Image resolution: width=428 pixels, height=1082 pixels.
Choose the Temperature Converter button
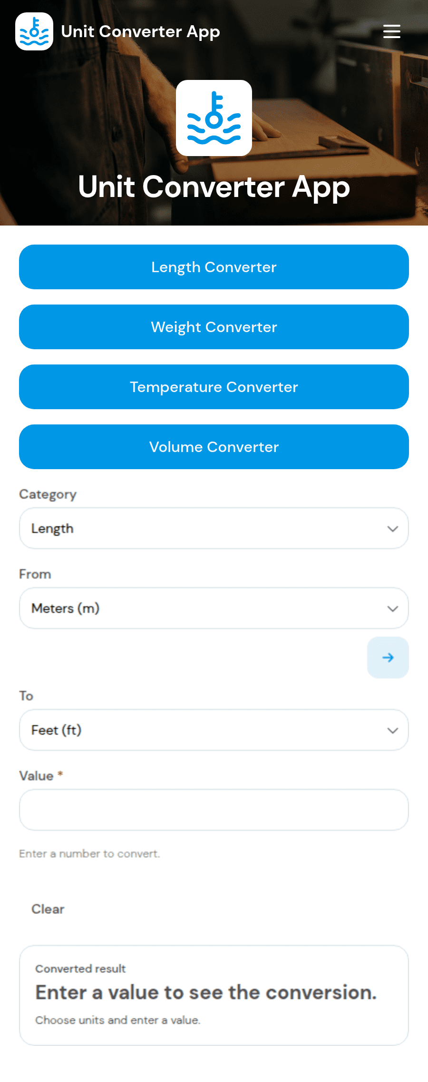pos(214,387)
